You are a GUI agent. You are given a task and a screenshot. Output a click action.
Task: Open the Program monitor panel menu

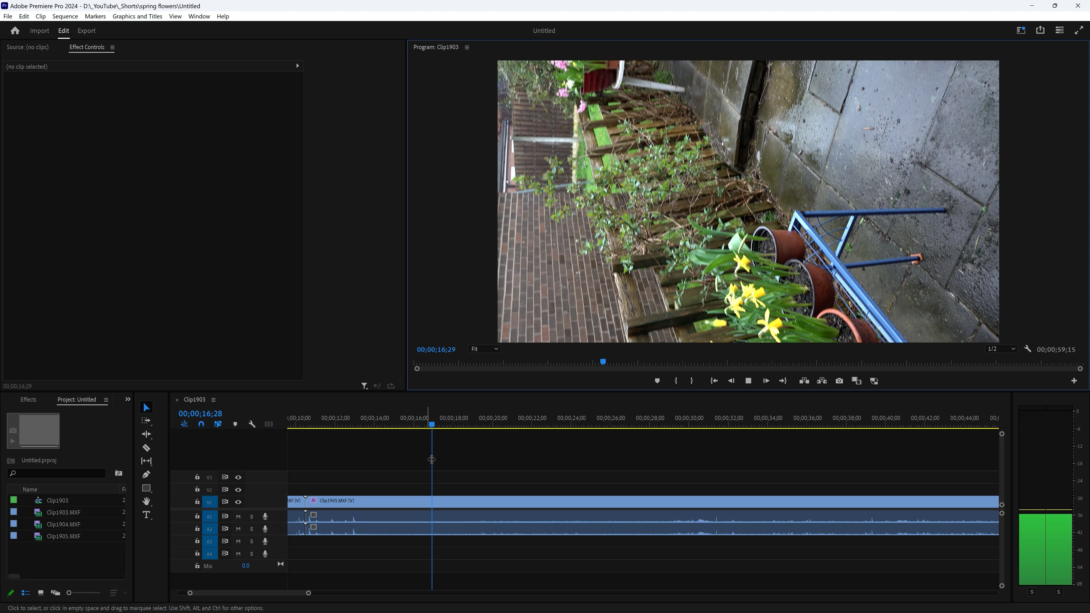coord(467,47)
